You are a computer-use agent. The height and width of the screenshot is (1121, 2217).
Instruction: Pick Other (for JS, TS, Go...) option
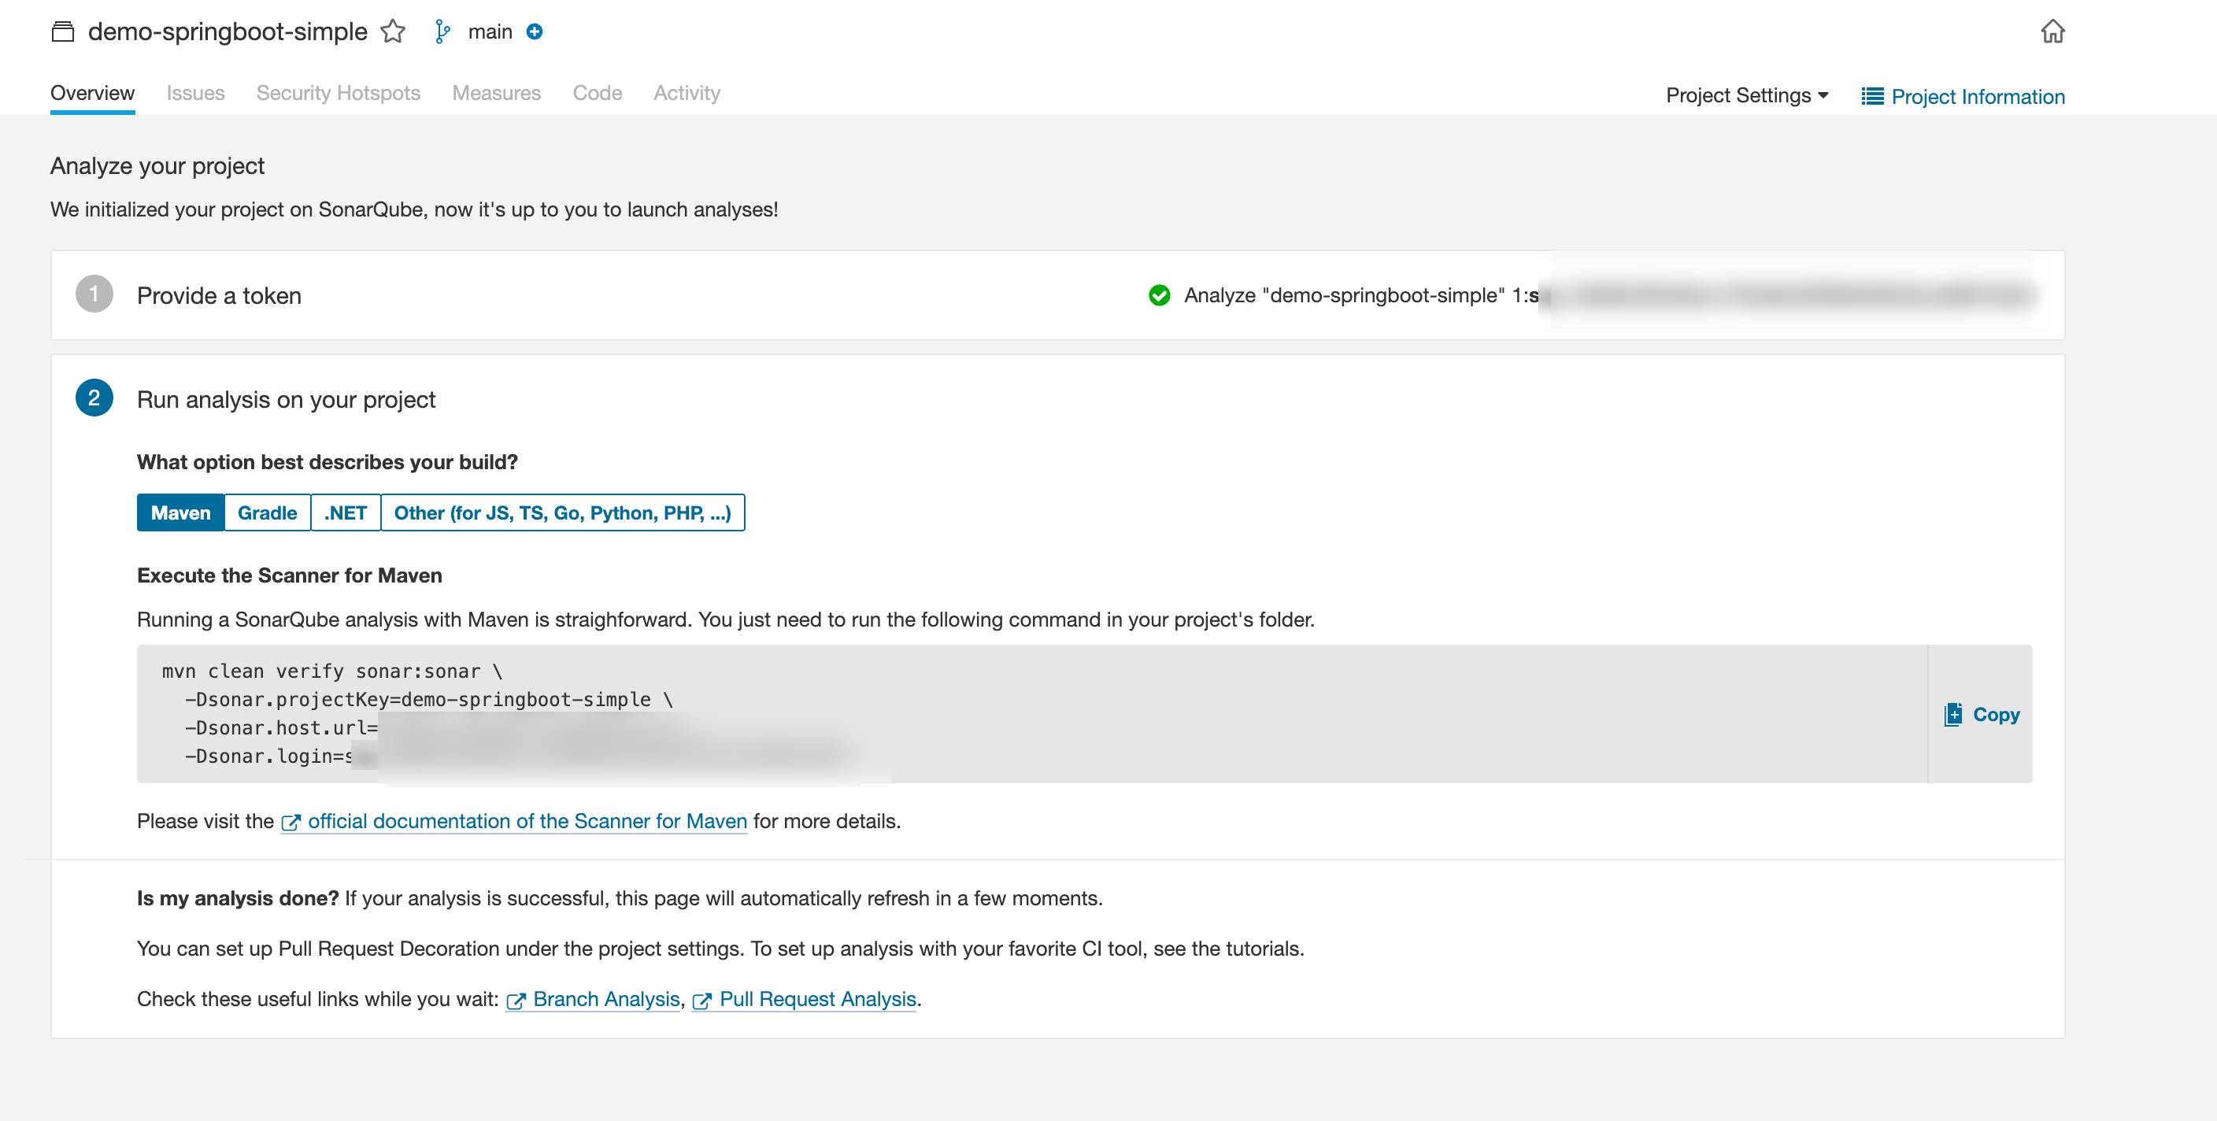(x=562, y=512)
